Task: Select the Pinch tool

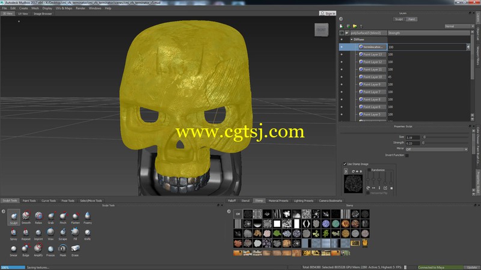Action: [63, 217]
